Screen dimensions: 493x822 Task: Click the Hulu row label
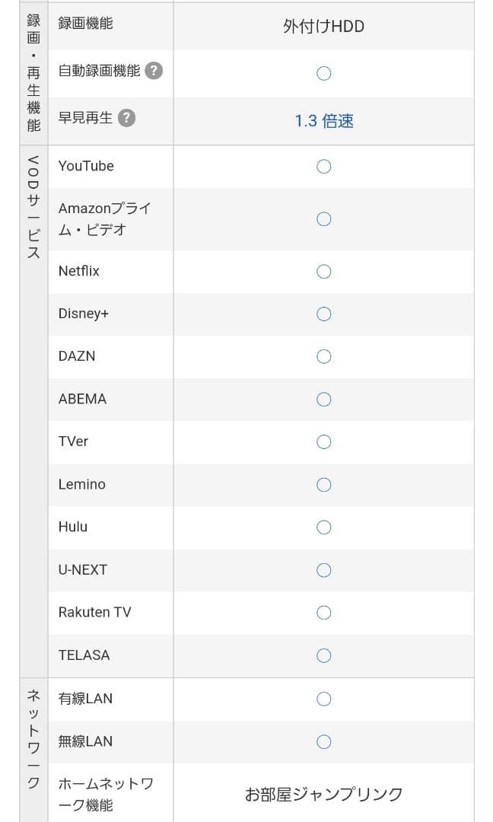(73, 527)
